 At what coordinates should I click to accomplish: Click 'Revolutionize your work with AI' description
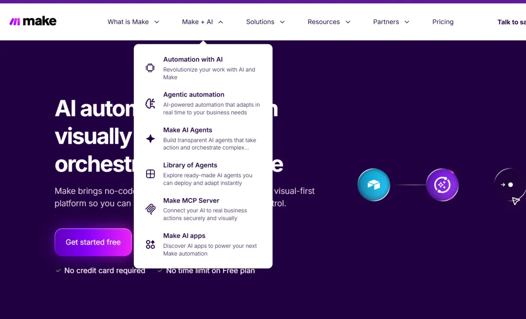pyautogui.click(x=209, y=73)
